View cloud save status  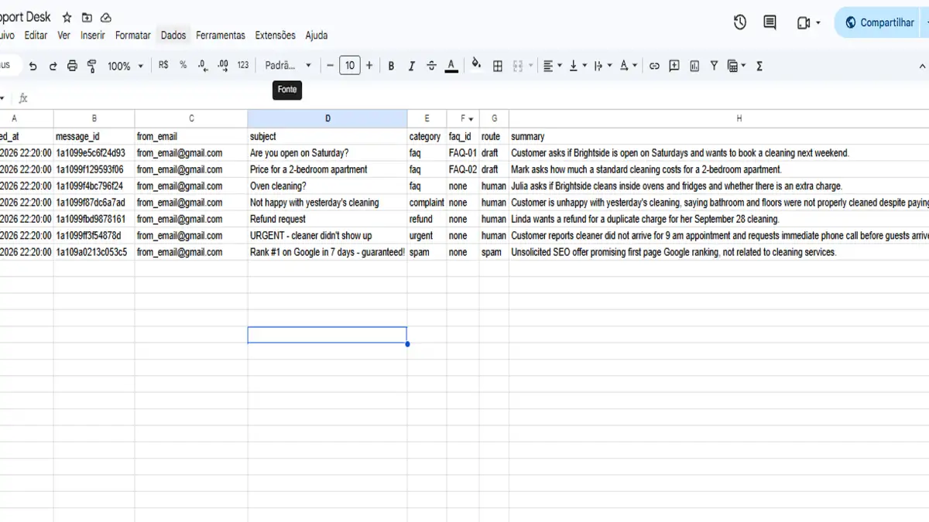point(107,17)
